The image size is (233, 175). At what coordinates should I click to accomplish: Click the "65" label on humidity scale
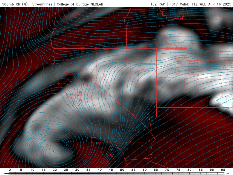[x=156, y=170]
